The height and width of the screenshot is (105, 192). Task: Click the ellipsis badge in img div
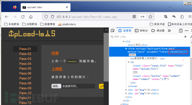click(x=149, y=93)
